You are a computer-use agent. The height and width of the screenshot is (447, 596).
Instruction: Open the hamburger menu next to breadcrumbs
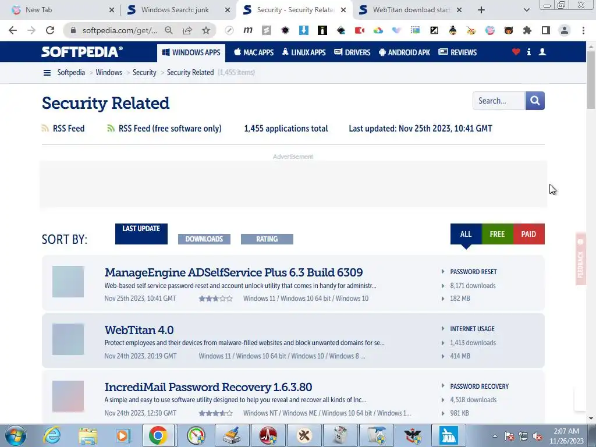(47, 73)
